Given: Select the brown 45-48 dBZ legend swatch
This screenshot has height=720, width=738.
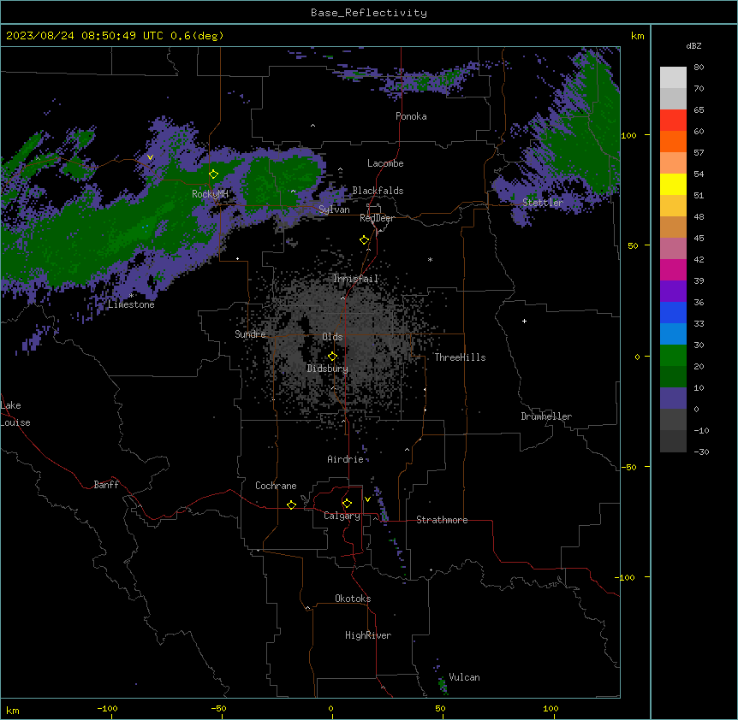Looking at the screenshot, I should [x=673, y=227].
